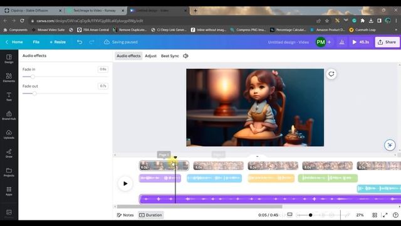Screen dimensions: 401x226
Task: Play the full 45.3s video preview
Action: [361, 42]
